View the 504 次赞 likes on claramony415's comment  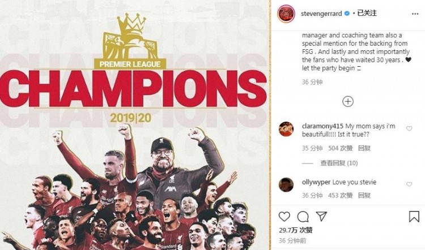341,148
